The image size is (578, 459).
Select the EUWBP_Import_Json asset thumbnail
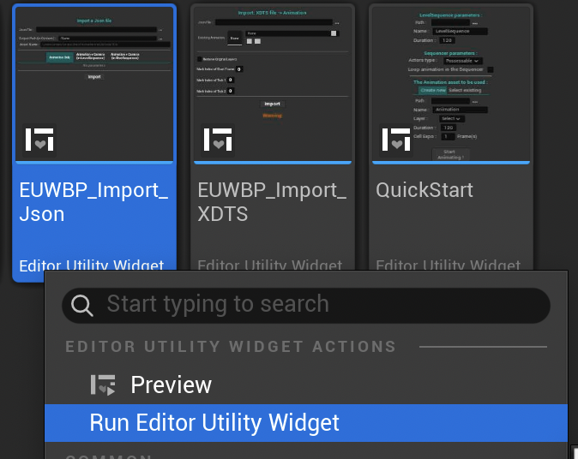(94, 84)
